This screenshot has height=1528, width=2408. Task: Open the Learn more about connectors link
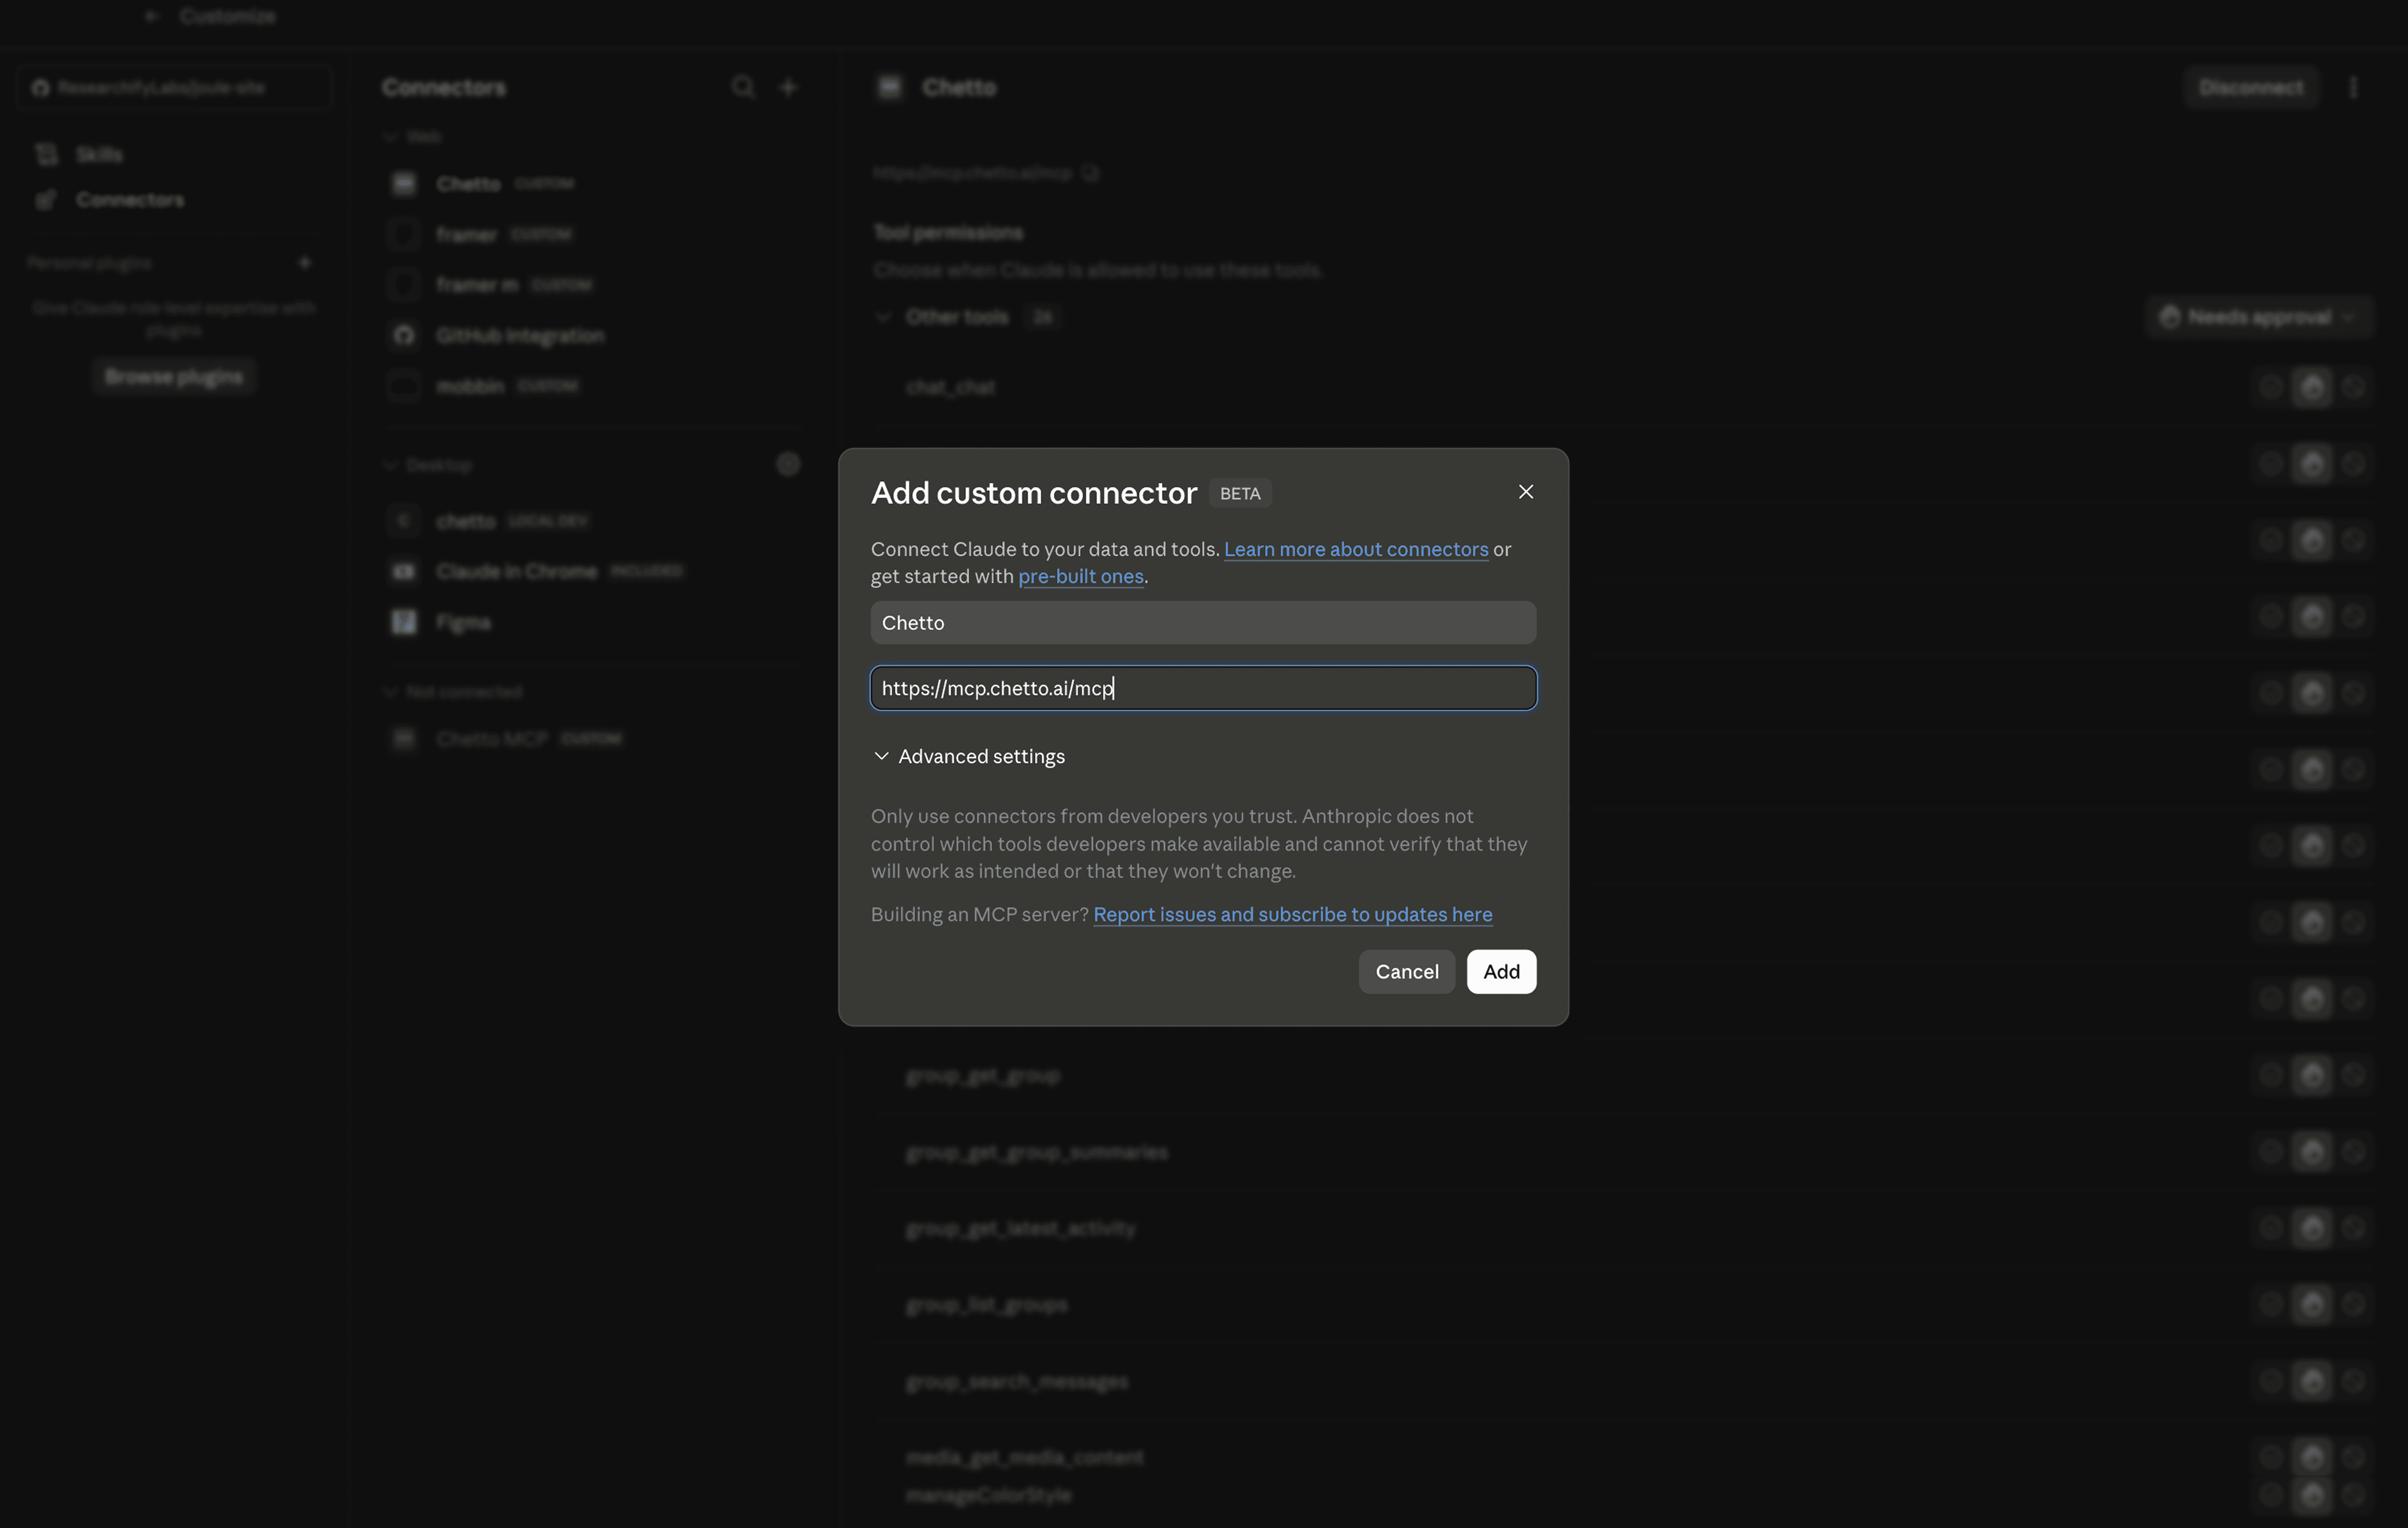pos(1356,549)
